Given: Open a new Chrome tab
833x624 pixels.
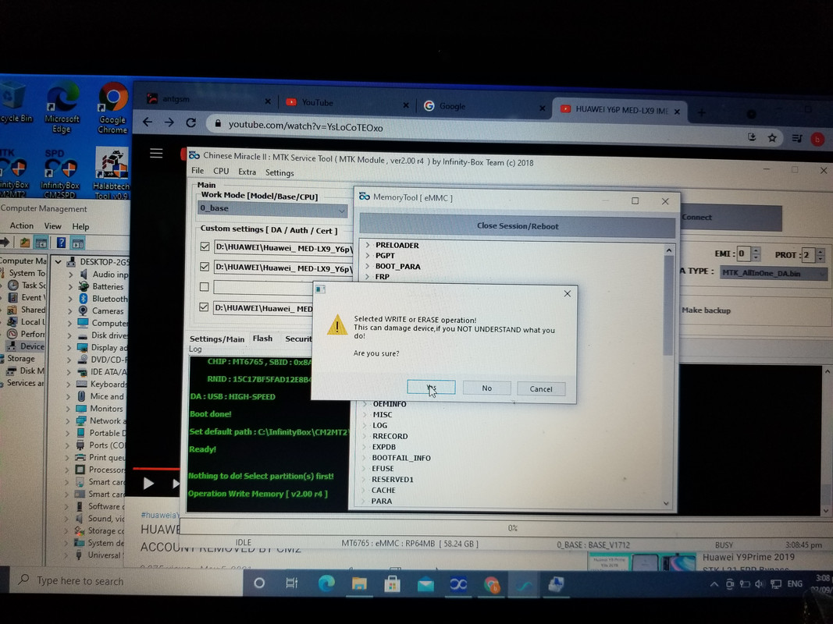Looking at the screenshot, I should 702,112.
